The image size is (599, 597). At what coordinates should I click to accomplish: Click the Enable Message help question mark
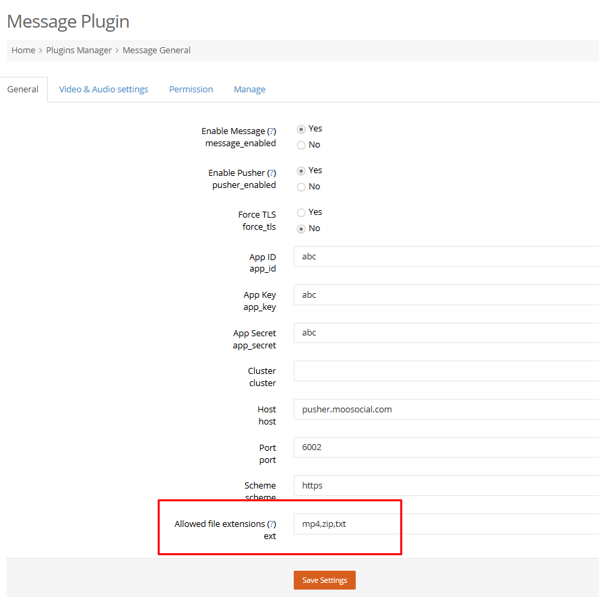(x=272, y=131)
